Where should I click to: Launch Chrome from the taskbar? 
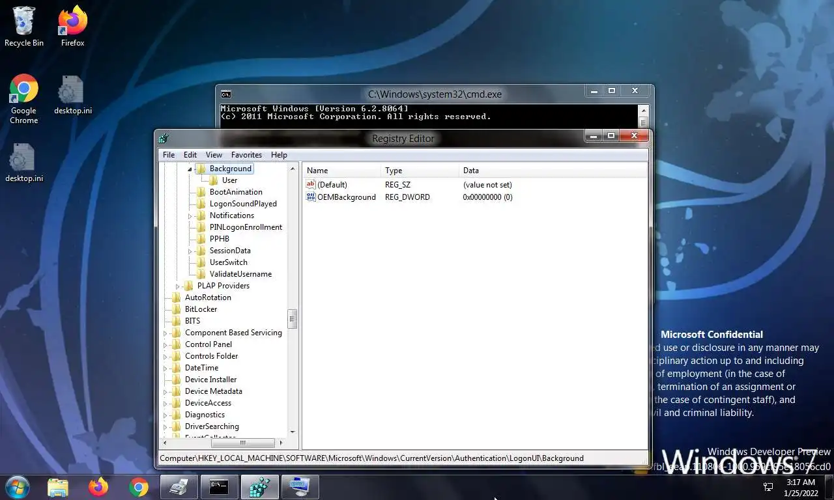[138, 487]
